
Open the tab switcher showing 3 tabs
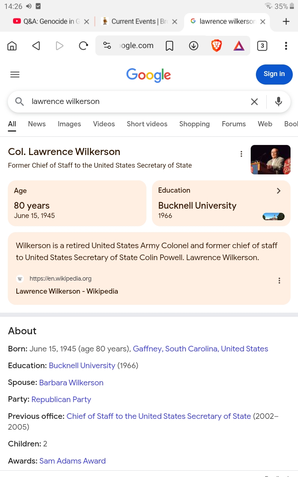coord(262,46)
